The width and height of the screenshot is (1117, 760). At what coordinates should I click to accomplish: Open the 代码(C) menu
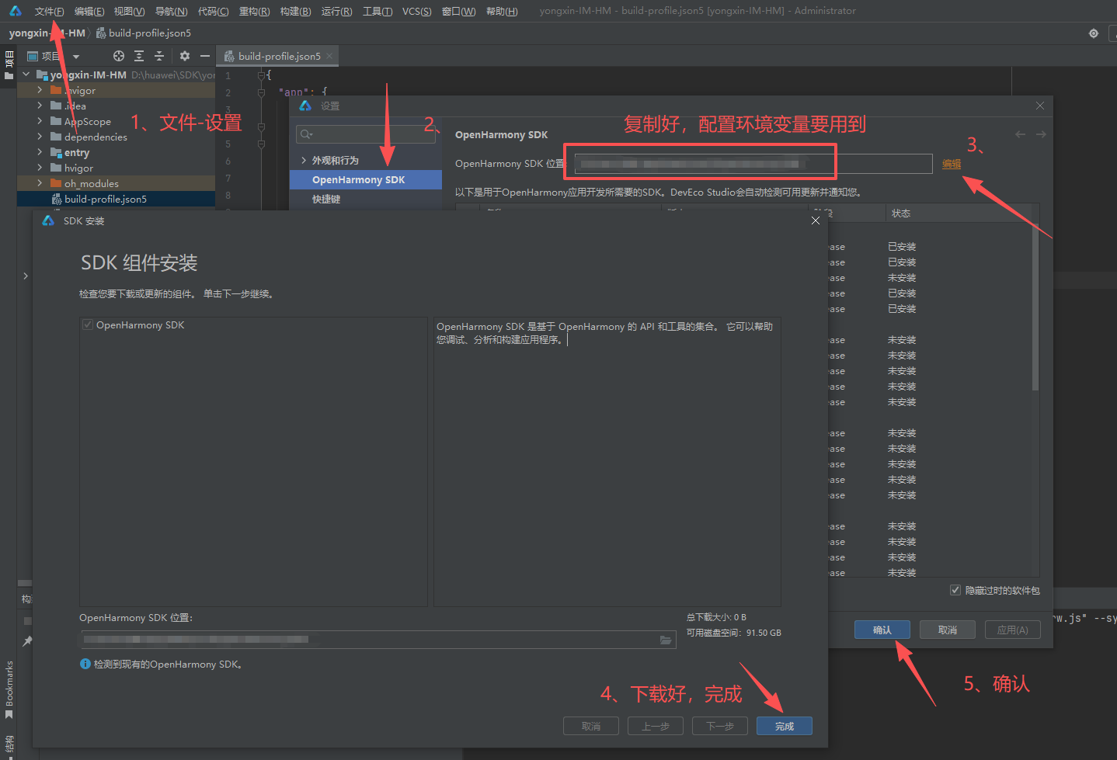[x=213, y=11]
